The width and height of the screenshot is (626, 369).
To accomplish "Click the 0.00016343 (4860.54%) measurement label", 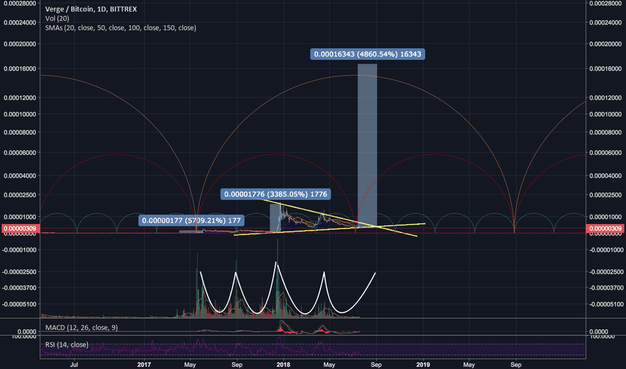I will point(367,54).
